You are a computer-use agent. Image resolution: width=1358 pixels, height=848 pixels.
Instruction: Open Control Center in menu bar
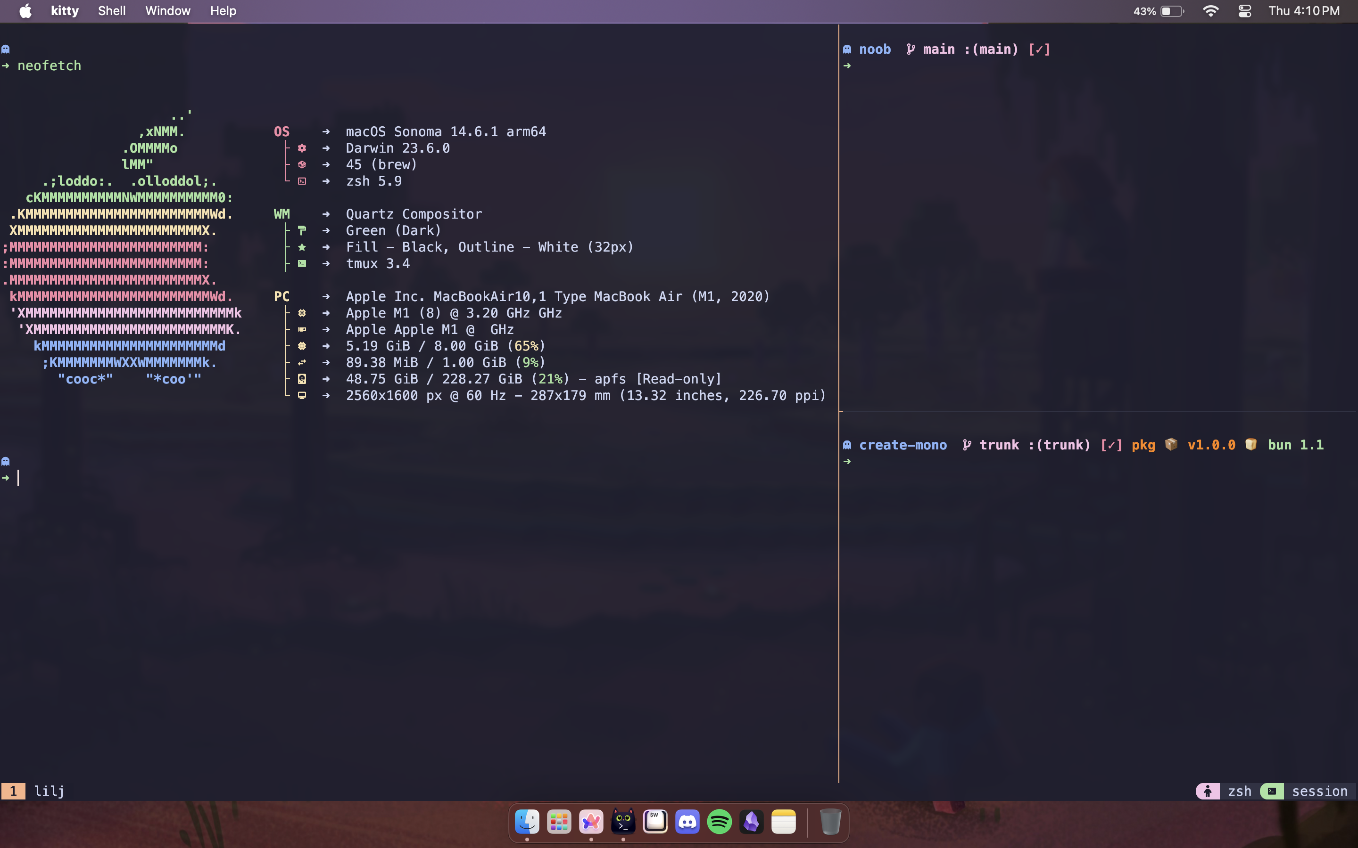[x=1244, y=11]
